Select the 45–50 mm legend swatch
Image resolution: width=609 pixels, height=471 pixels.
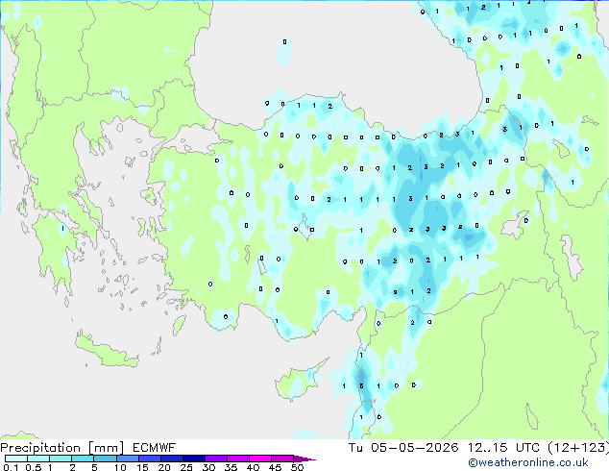(x=282, y=459)
